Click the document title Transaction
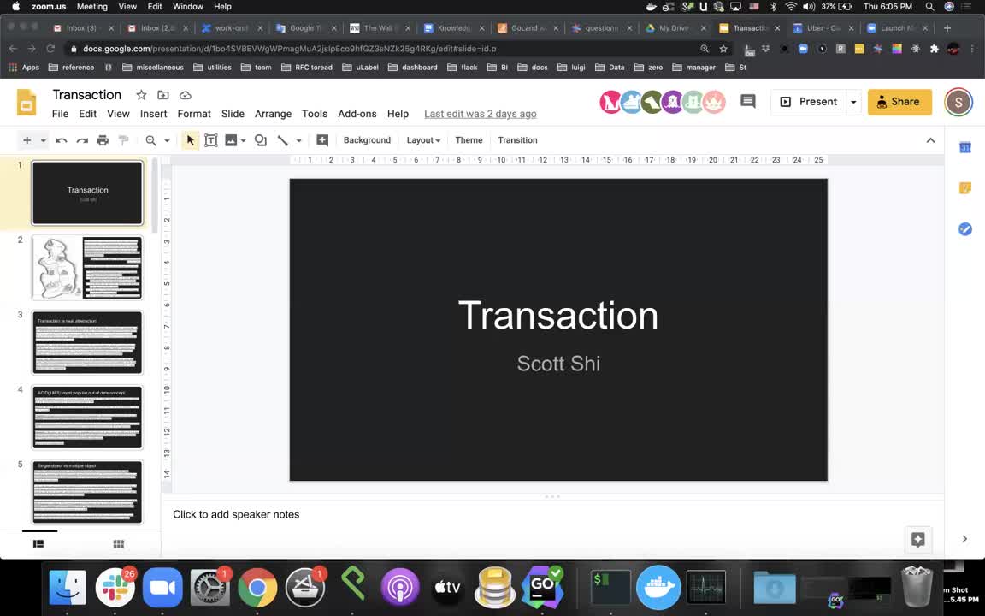This screenshot has height=616, width=985. 86,95
